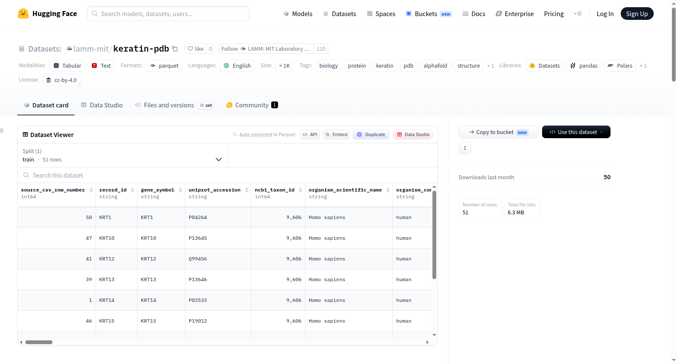Open the Dataset card tab
Screen dimensions: 677x364
click(46, 105)
